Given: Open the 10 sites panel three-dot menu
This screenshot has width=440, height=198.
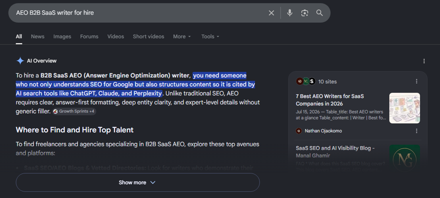Looking at the screenshot, I should click(x=416, y=81).
